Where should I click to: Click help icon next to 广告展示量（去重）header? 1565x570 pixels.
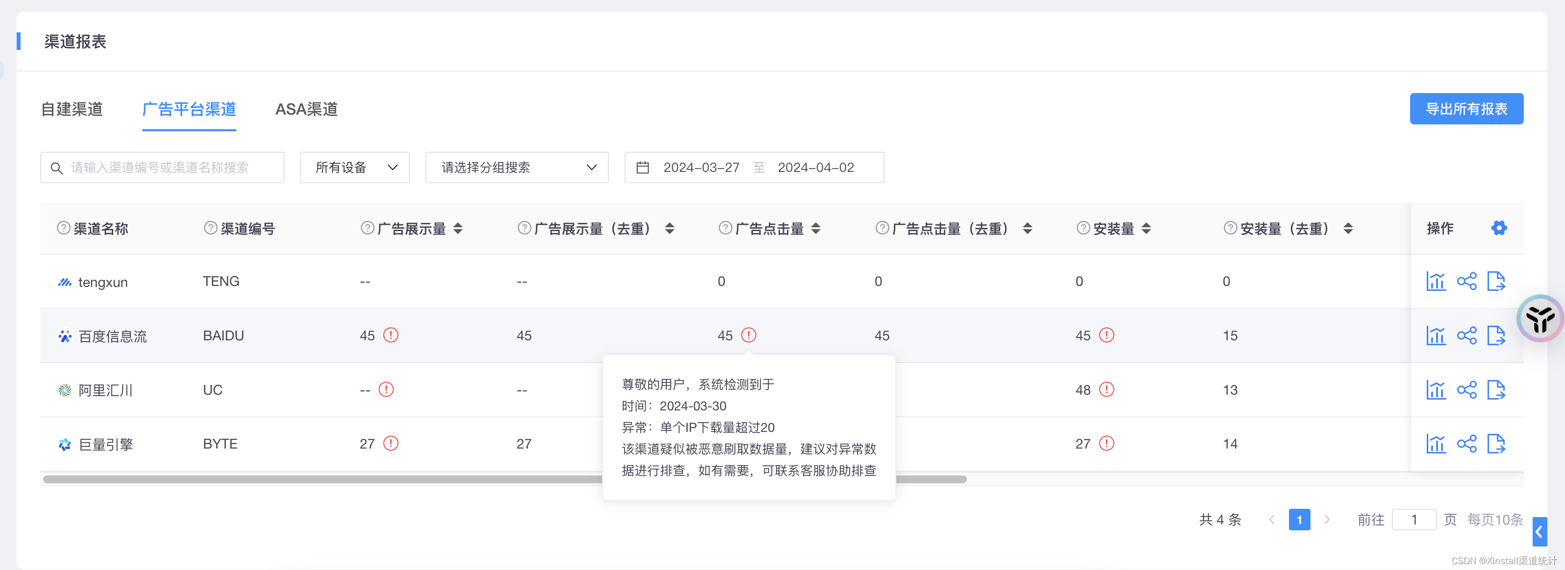pos(524,228)
